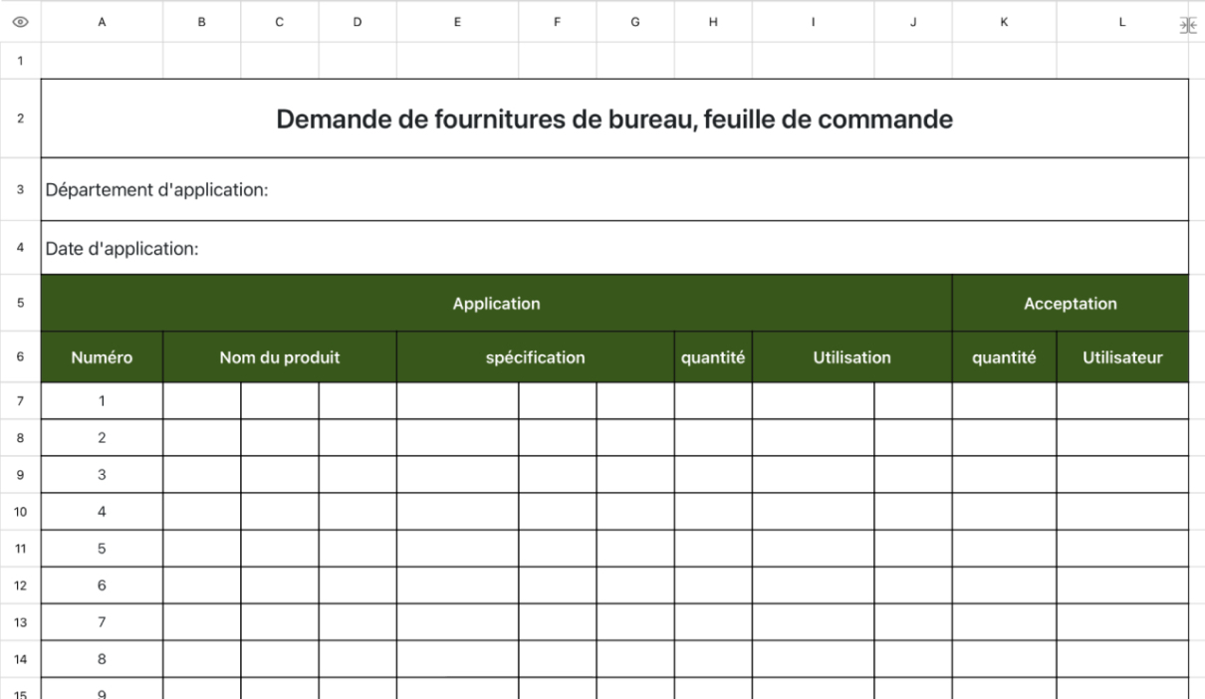1205x699 pixels.
Task: Click empty Utilisateur cell in row 7
Action: click(1122, 400)
